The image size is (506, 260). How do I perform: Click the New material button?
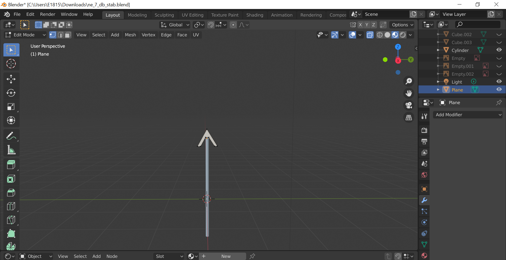click(x=226, y=256)
